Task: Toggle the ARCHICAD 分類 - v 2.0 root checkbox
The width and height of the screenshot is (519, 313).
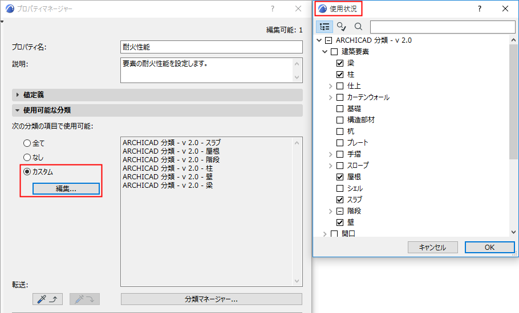Action: pos(329,40)
